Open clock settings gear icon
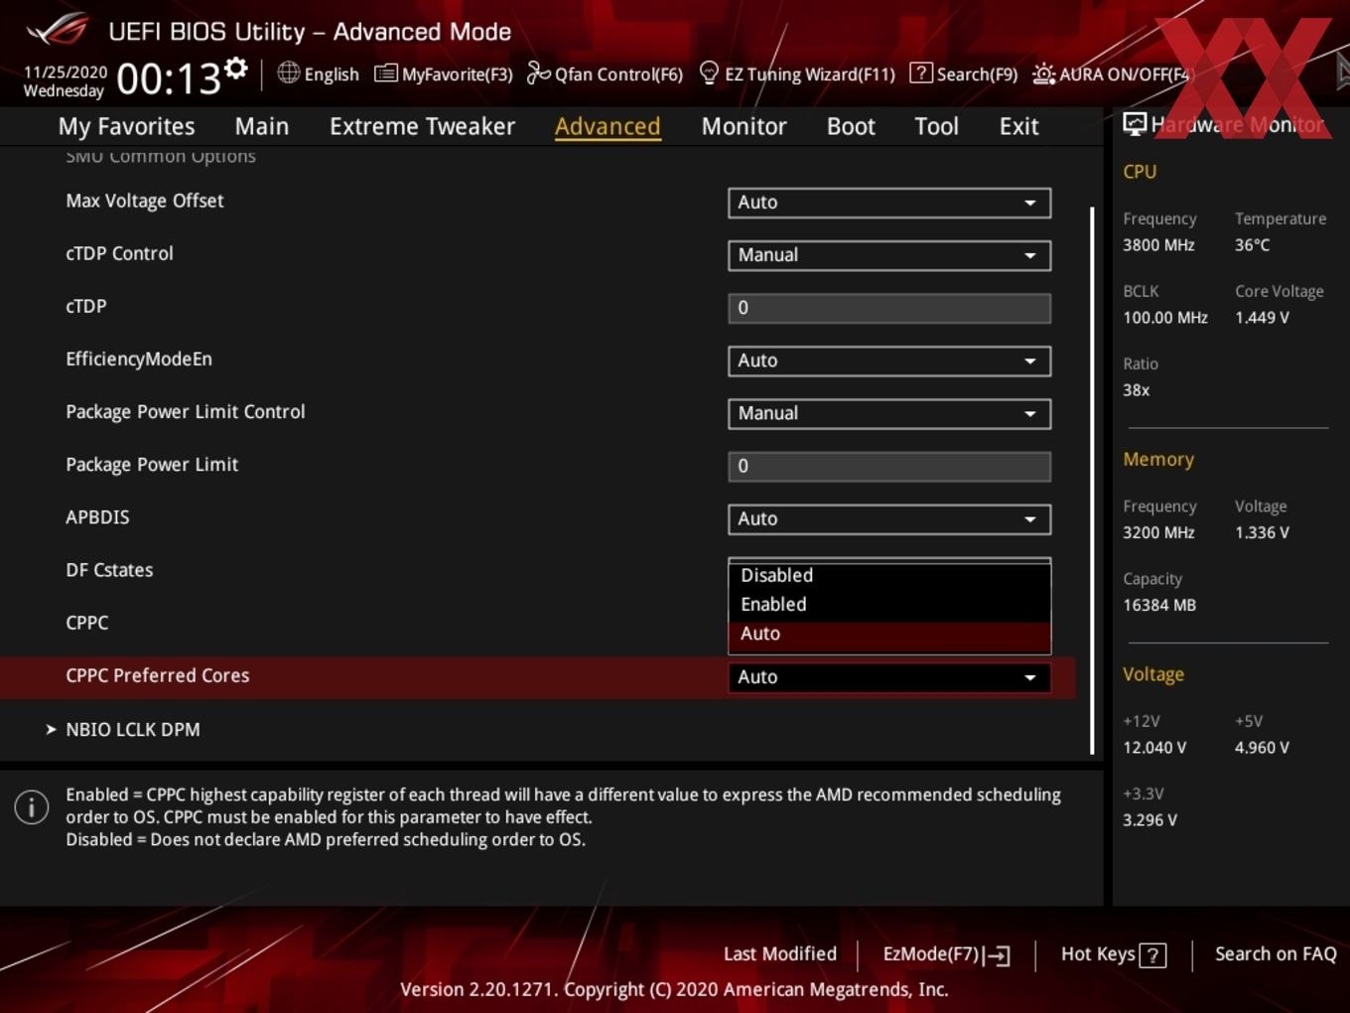 (x=235, y=68)
